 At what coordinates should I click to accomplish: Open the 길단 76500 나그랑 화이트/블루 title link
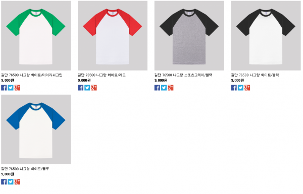25,169
